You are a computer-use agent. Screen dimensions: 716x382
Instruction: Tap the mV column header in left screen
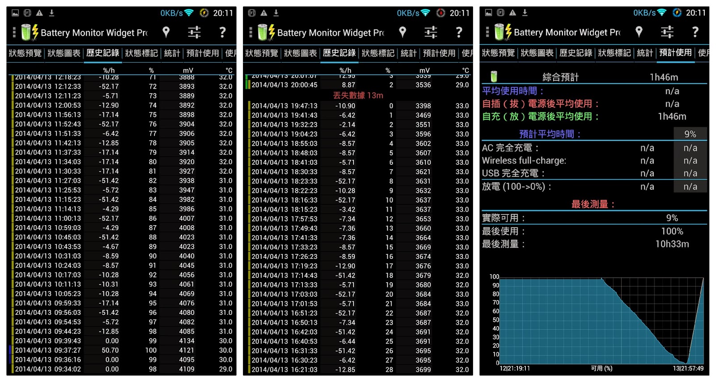(x=188, y=70)
